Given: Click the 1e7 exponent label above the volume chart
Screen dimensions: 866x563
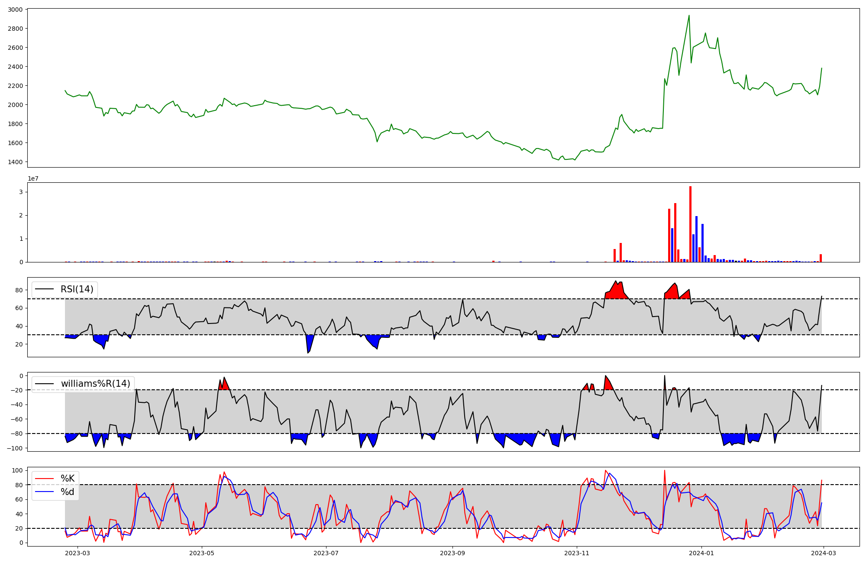Looking at the screenshot, I should (33, 179).
